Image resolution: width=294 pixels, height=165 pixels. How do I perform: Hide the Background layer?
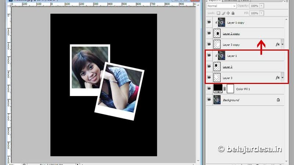[209, 100]
